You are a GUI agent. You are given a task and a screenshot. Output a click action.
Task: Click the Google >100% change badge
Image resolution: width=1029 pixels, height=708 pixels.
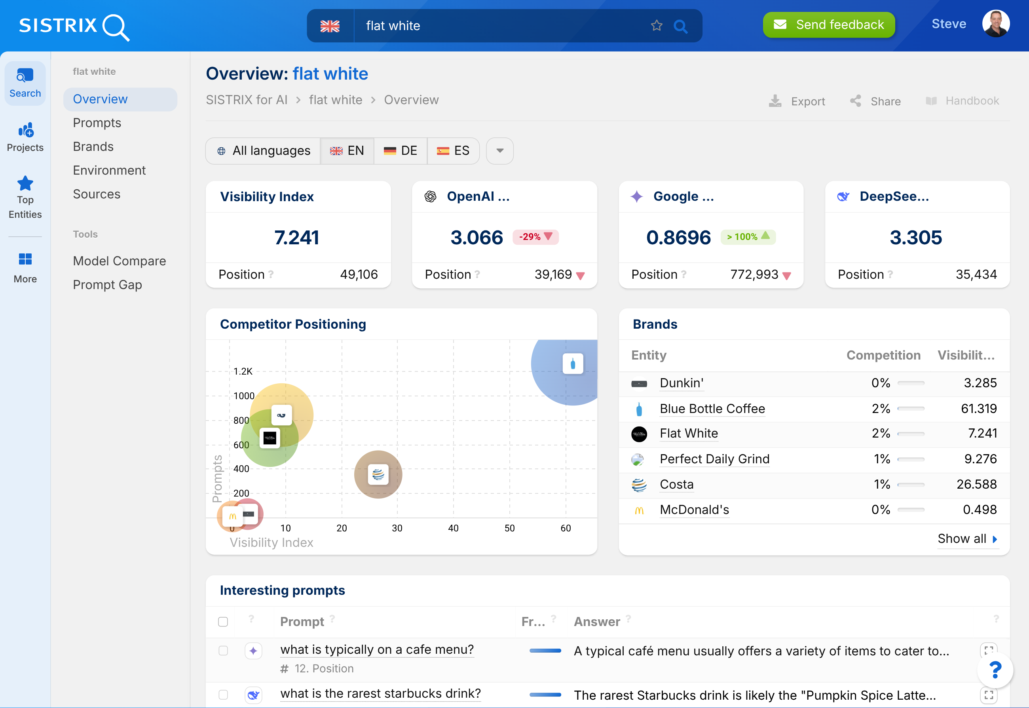[x=748, y=237]
